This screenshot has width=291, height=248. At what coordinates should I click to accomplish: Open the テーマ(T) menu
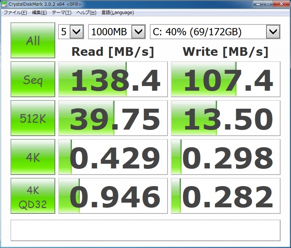62,13
